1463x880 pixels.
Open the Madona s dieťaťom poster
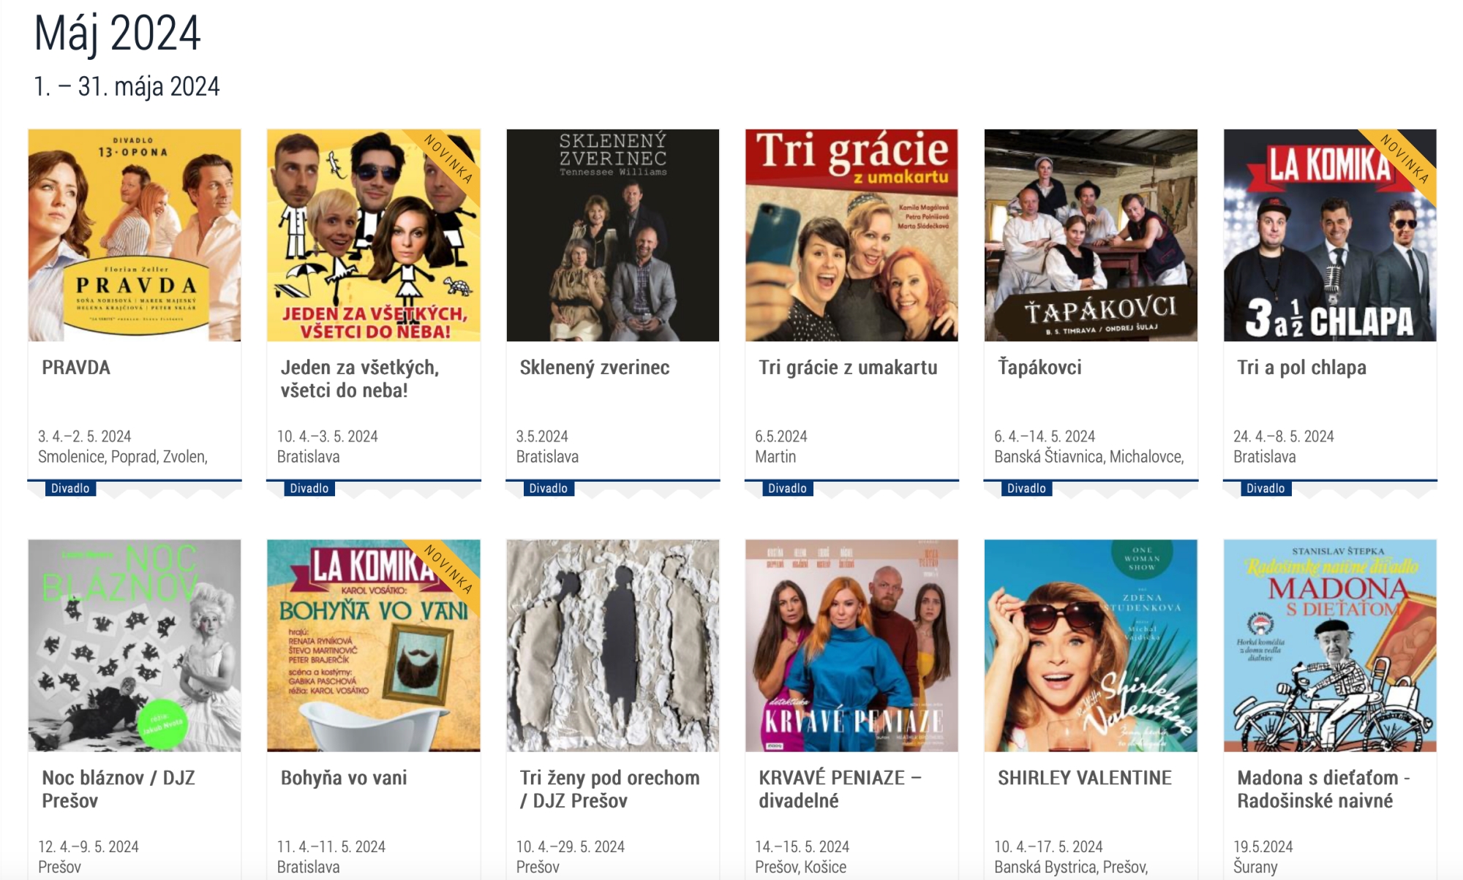[x=1330, y=645]
